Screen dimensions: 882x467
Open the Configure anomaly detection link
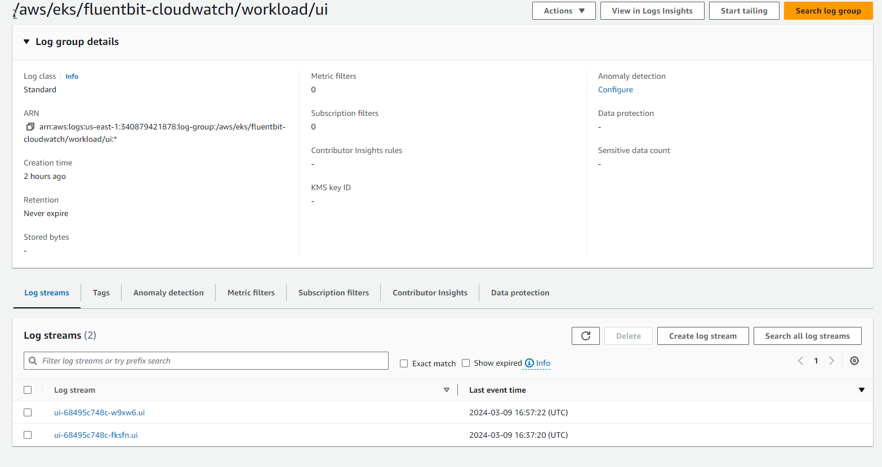615,89
